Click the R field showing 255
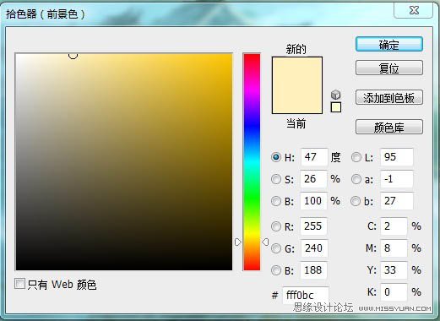 coord(313,226)
